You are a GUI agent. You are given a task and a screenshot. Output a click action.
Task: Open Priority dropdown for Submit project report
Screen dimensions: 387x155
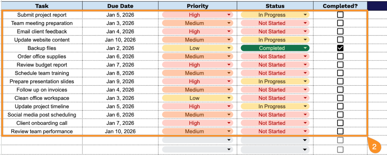tap(229, 15)
